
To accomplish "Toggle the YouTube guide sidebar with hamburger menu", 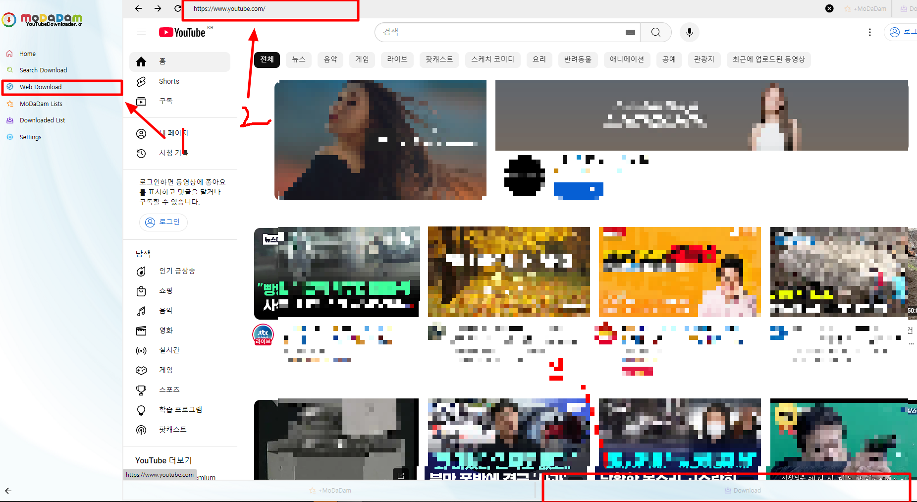I will pyautogui.click(x=141, y=32).
